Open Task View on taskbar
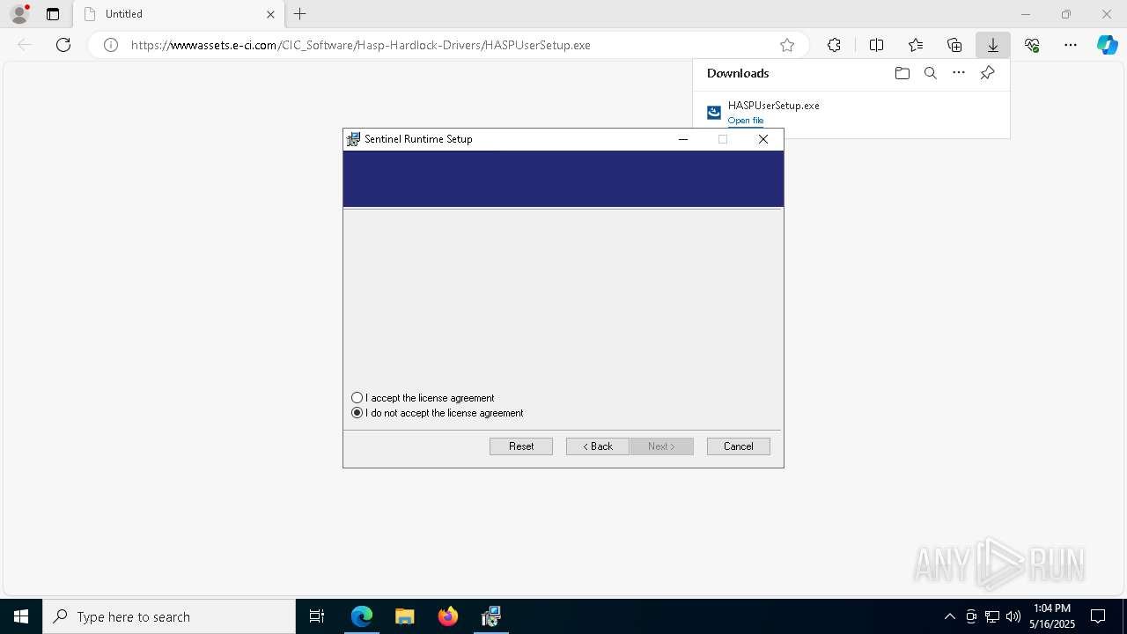The image size is (1127, 634). (x=317, y=616)
